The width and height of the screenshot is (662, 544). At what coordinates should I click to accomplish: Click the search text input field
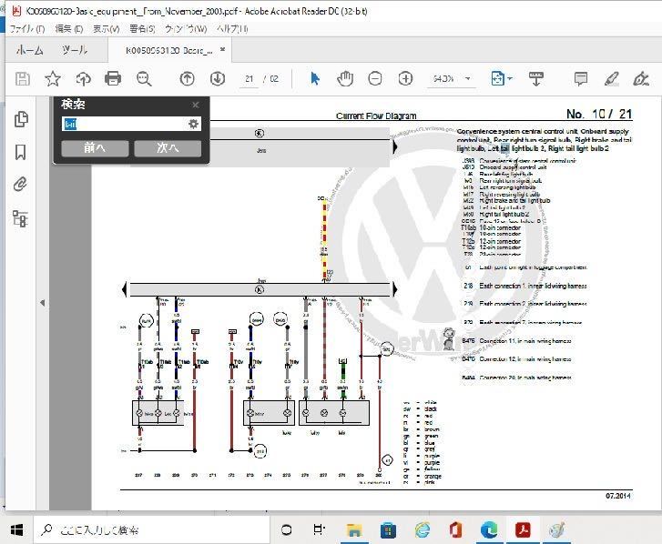point(125,124)
